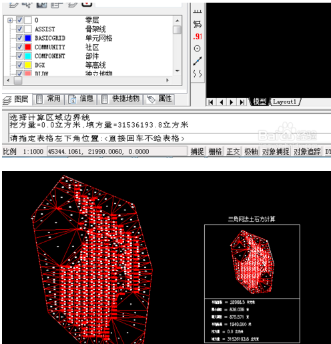Select the COMMUNITY layer name row
331x344 pixels.
pyautogui.click(x=50, y=47)
